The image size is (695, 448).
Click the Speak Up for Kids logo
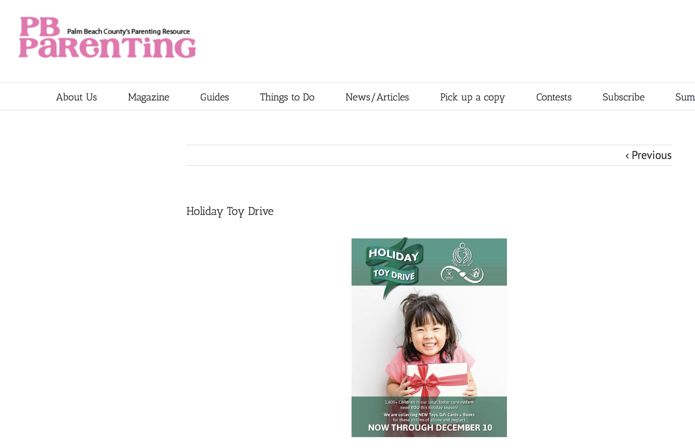462,255
